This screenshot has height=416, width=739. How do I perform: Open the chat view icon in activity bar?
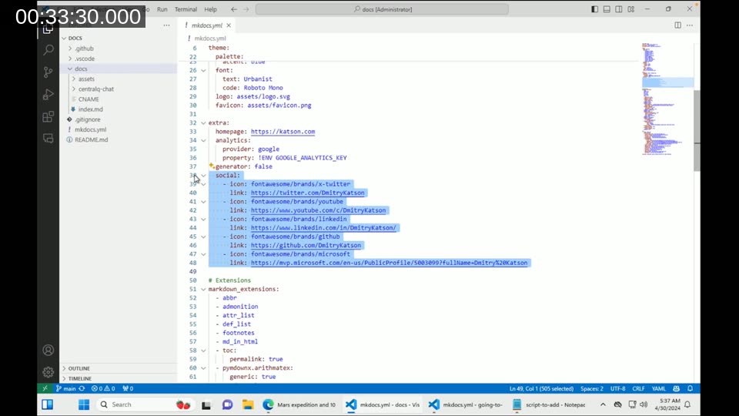(48, 138)
